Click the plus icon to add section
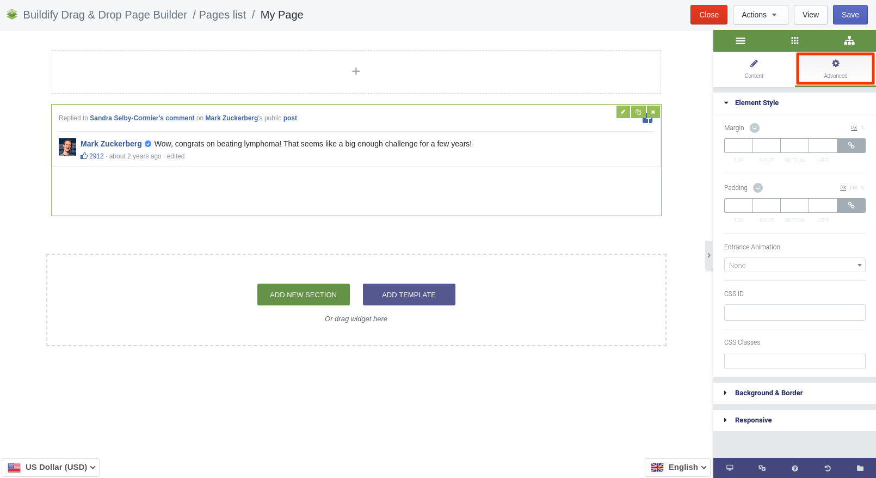 point(356,71)
